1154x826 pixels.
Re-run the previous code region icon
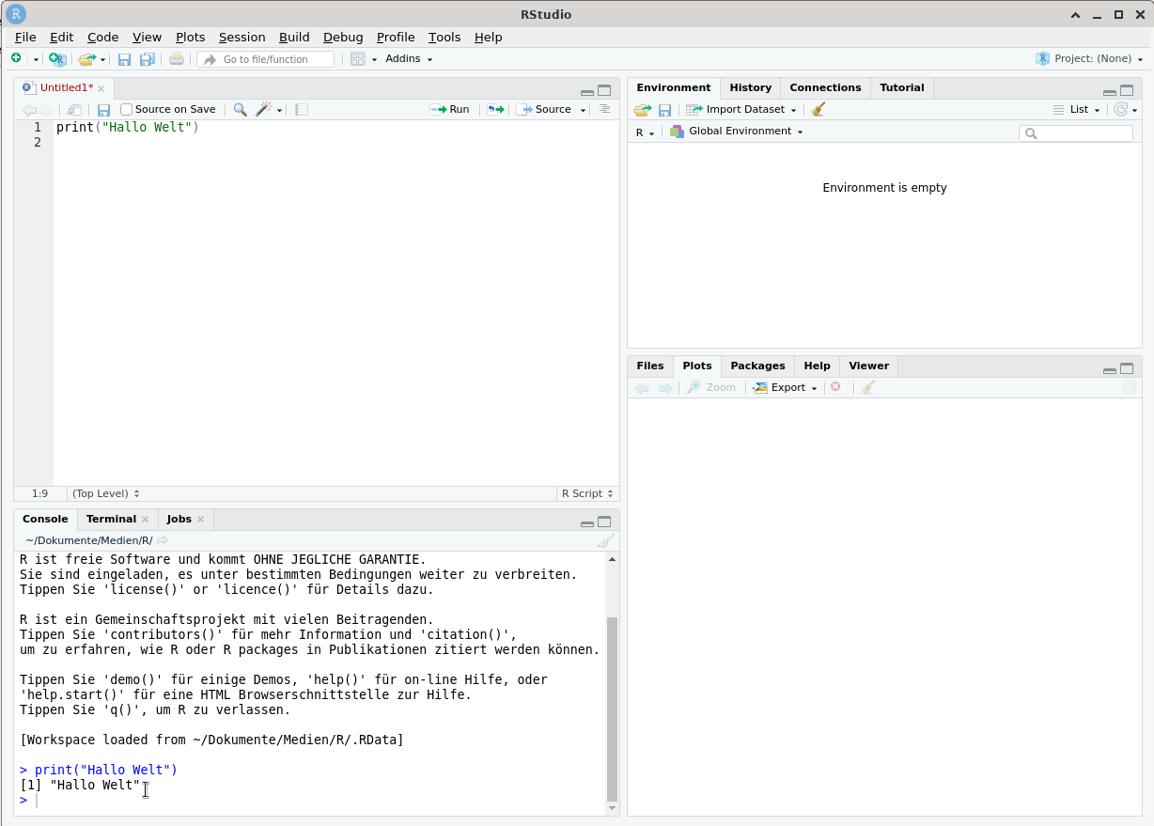(x=495, y=110)
